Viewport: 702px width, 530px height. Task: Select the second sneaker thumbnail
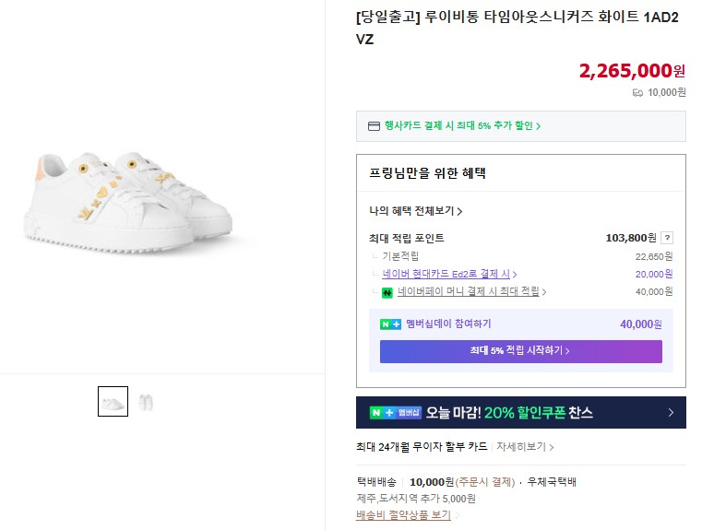146,401
